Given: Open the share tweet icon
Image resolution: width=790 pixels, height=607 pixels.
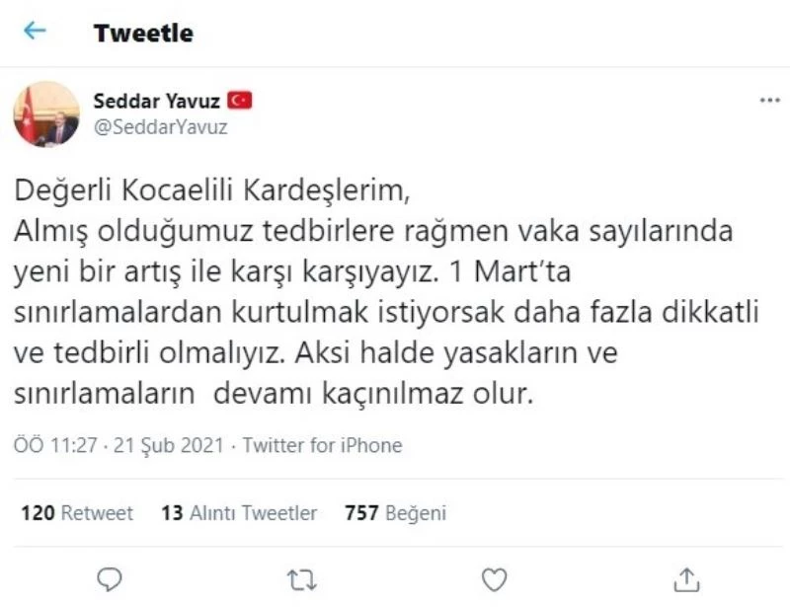Looking at the screenshot, I should [x=686, y=577].
